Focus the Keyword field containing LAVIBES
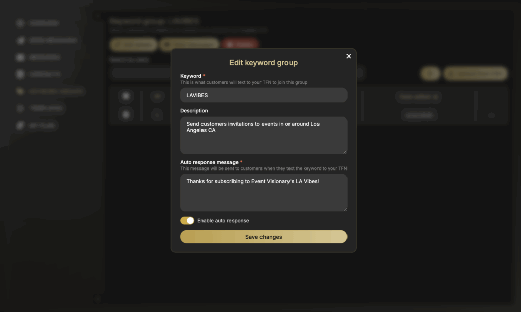Image resolution: width=521 pixels, height=312 pixels. pos(264,95)
